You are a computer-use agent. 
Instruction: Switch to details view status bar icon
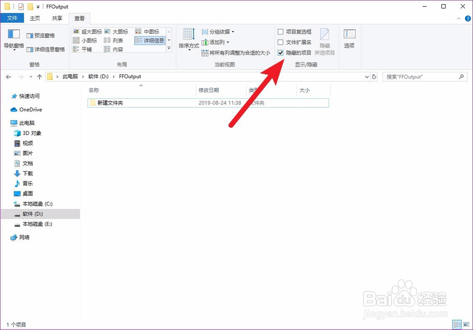coord(457,325)
